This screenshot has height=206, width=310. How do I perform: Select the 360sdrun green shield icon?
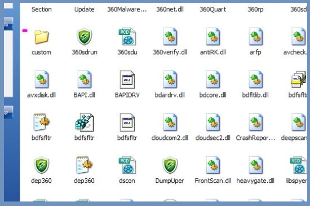[85, 37]
